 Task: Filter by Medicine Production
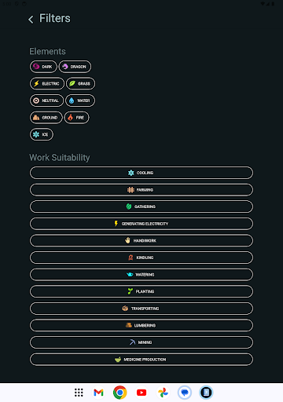pyautogui.click(x=141, y=360)
